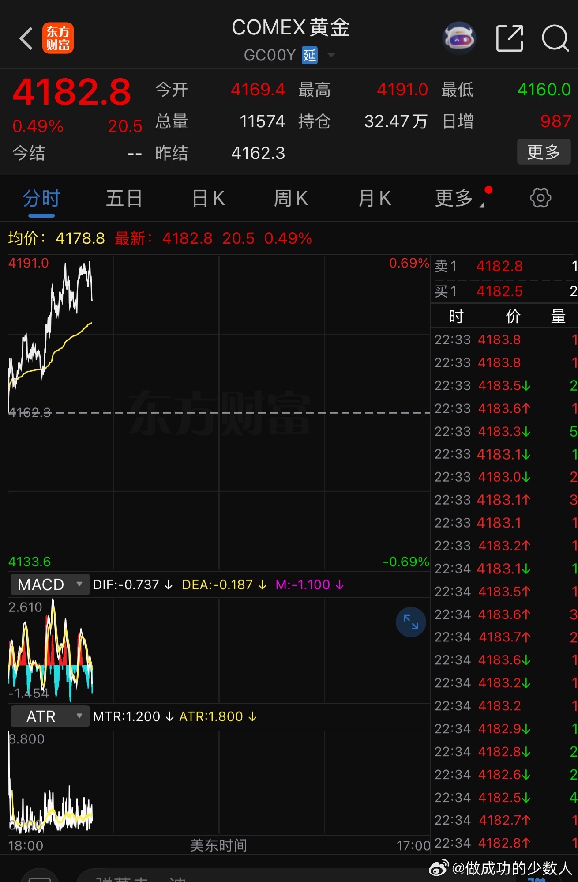
Task: Tap the 今开 4169.4 value
Action: [258, 90]
